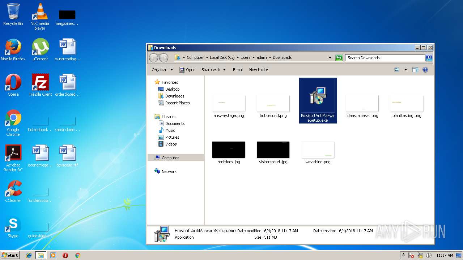Click the Opera taskbar icon
Image resolution: width=463 pixels, height=260 pixels.
click(65, 255)
